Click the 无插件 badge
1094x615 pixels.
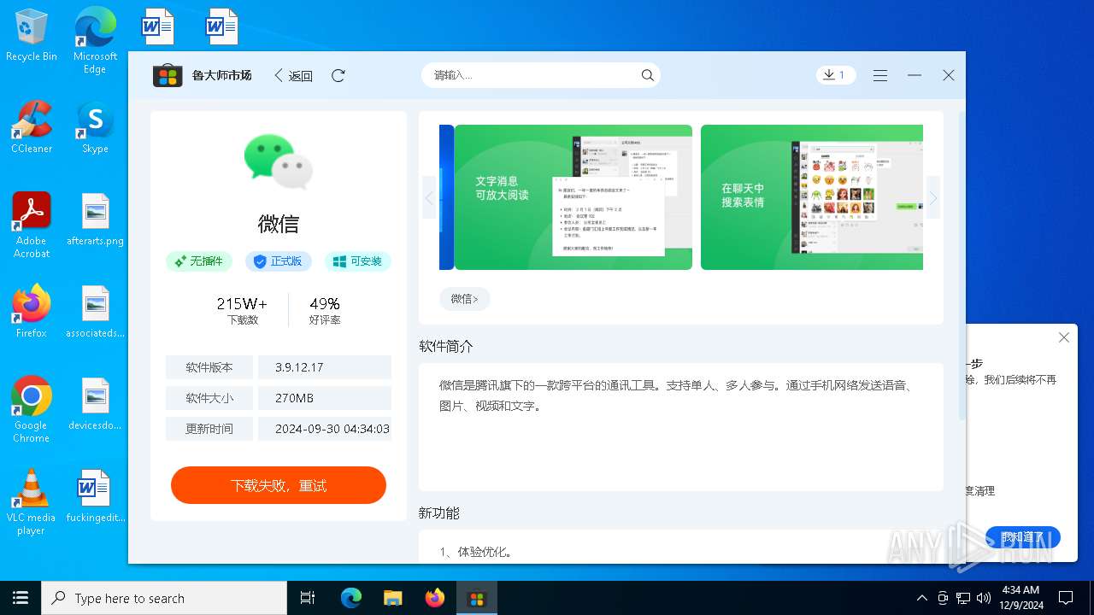(x=199, y=261)
